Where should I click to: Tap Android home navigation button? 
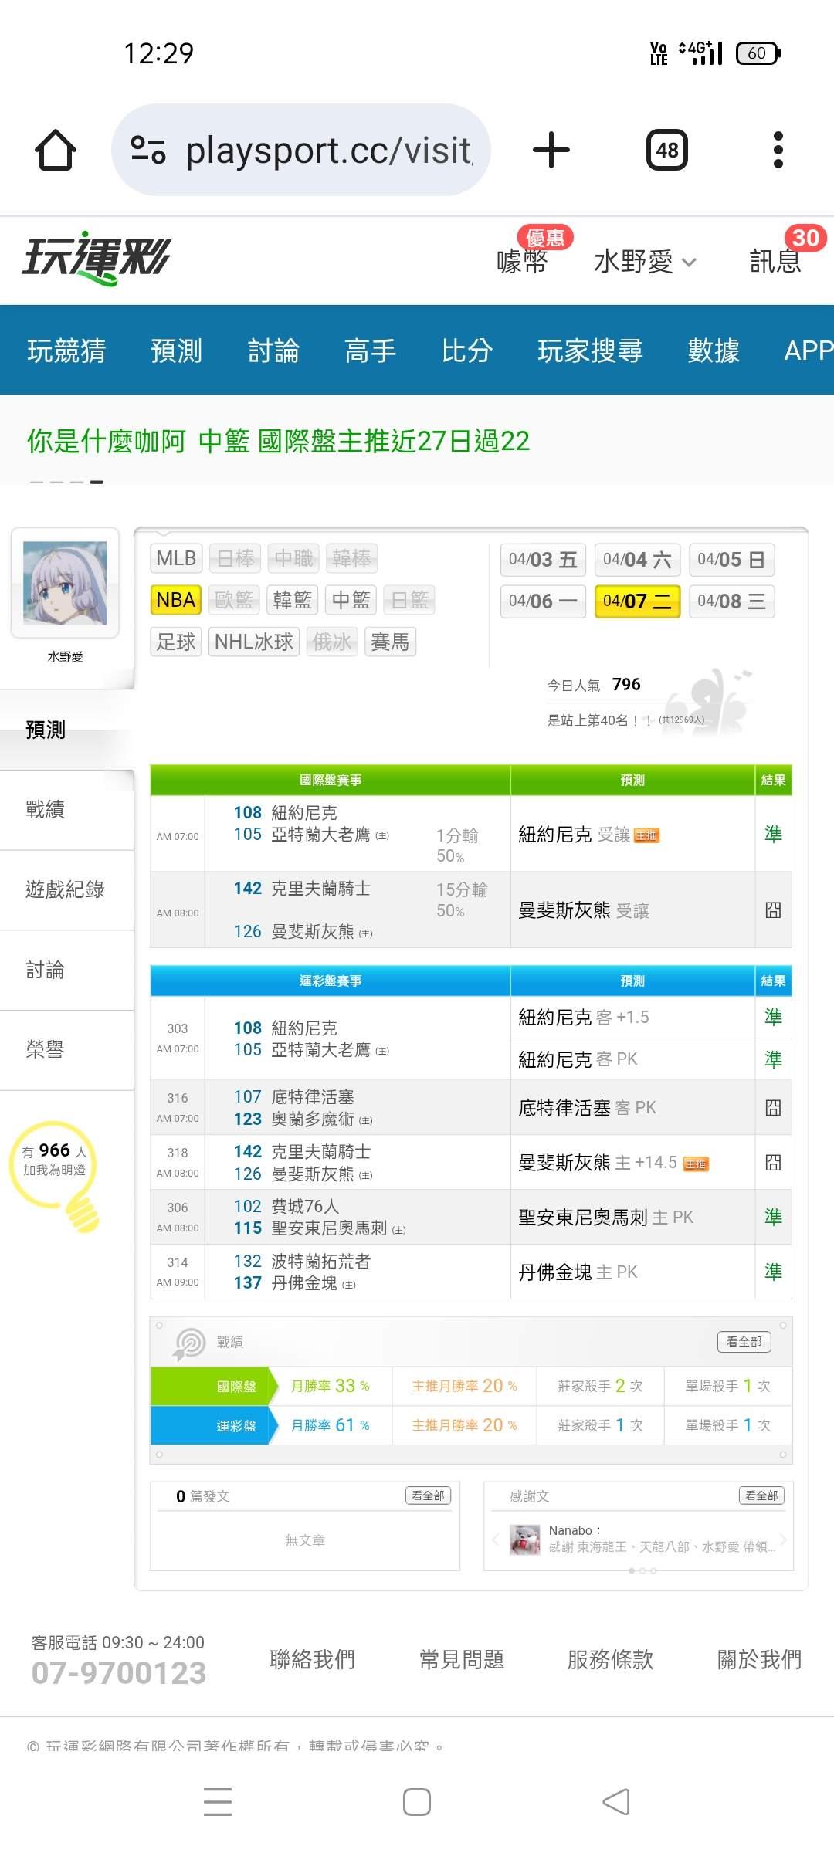417,1801
